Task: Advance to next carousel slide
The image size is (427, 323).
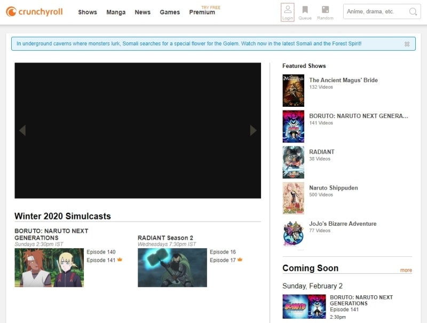Action: click(x=253, y=130)
